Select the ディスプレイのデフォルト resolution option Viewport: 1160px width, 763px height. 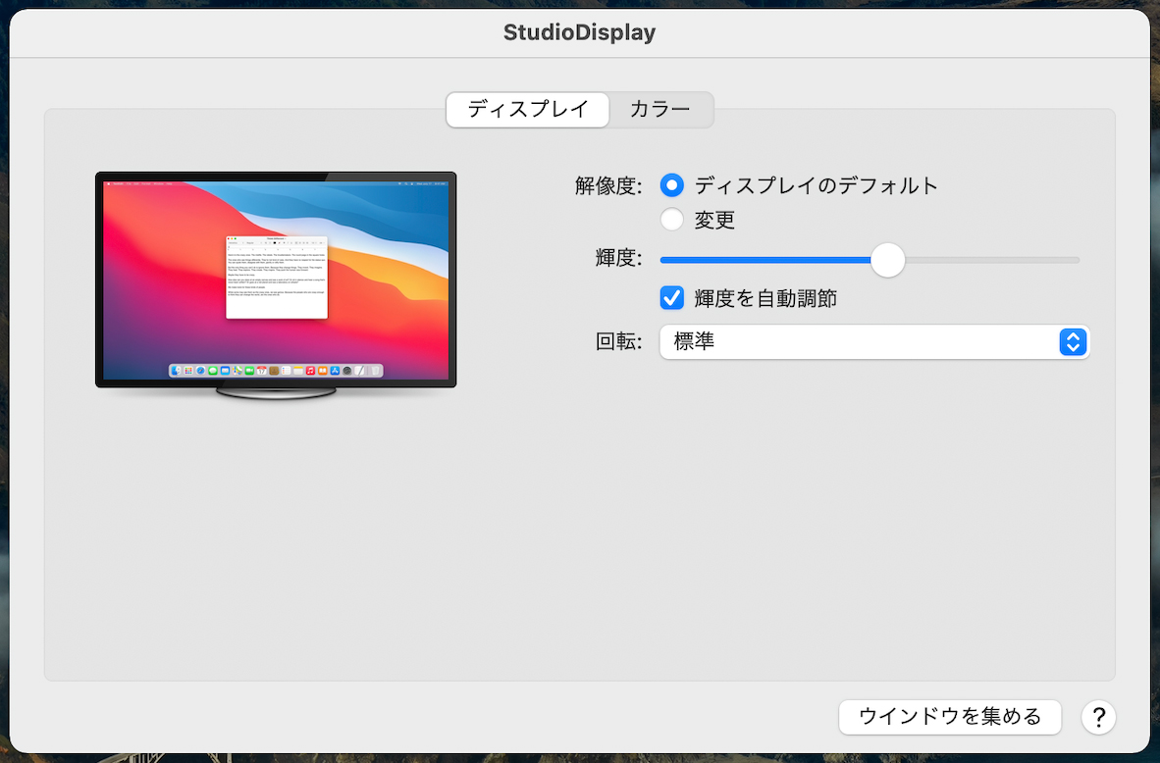click(x=672, y=185)
